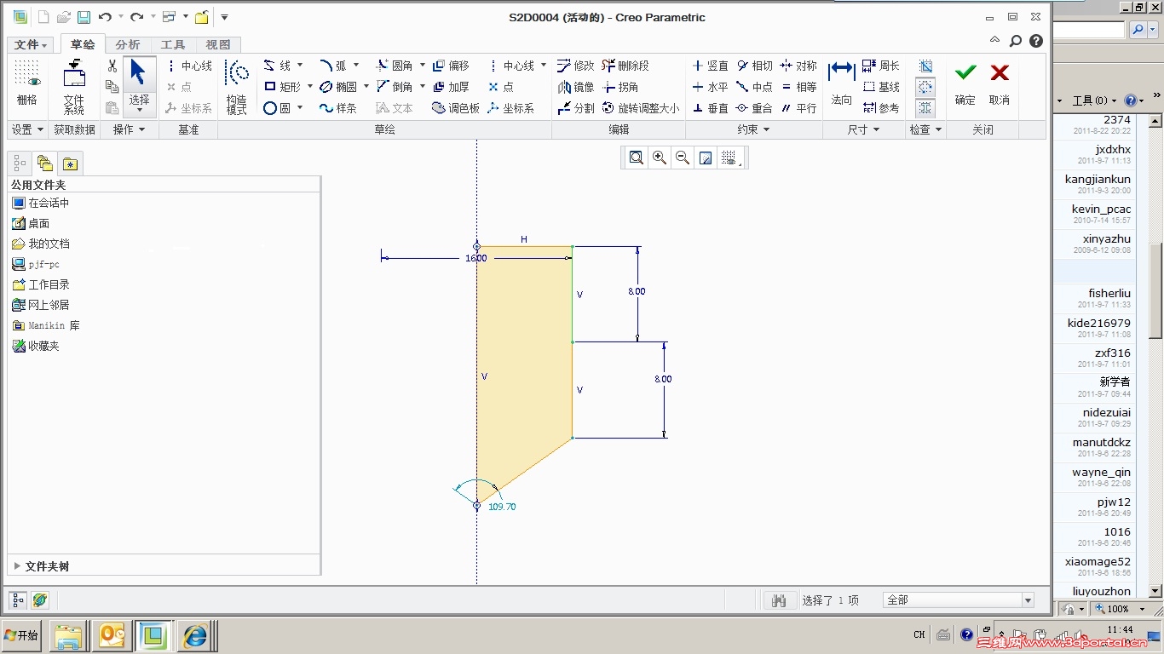Toggle the shade closed loops inspection button

[x=925, y=66]
